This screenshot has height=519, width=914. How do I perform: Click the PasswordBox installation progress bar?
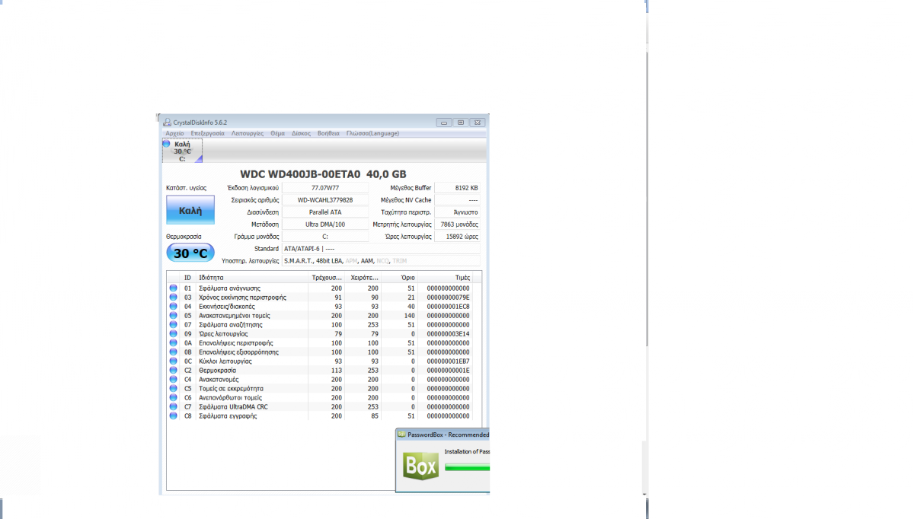(467, 468)
